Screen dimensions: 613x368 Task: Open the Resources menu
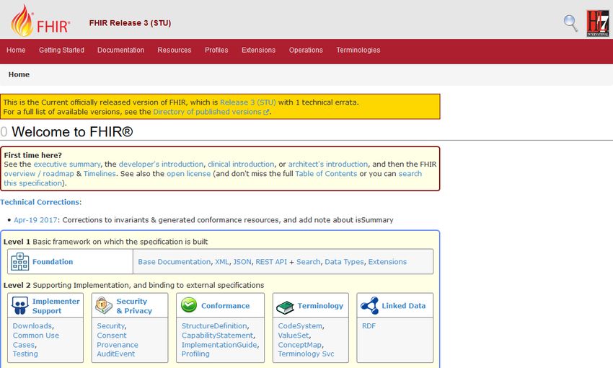click(x=175, y=50)
